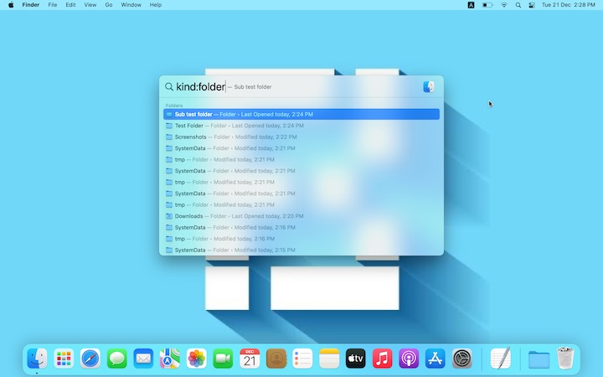Open Safari from the dock

click(90, 359)
